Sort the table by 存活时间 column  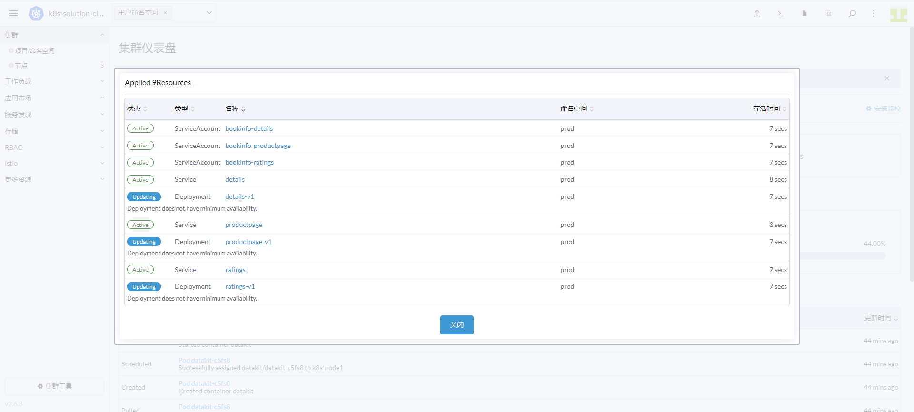(x=770, y=108)
